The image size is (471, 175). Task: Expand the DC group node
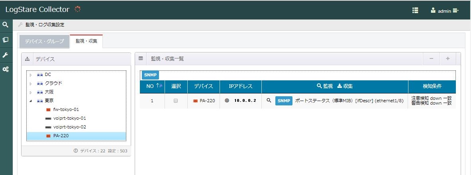coord(31,75)
